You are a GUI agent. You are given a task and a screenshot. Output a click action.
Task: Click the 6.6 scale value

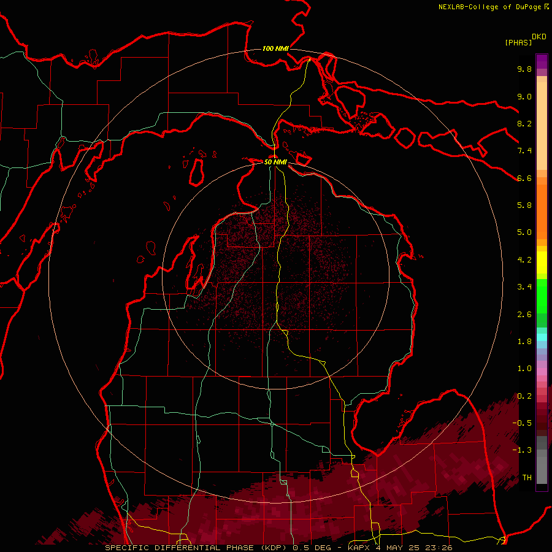524,178
